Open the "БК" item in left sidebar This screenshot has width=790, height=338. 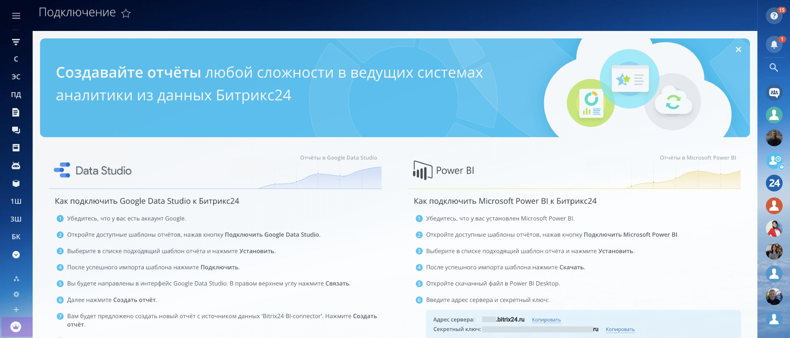coord(16,237)
